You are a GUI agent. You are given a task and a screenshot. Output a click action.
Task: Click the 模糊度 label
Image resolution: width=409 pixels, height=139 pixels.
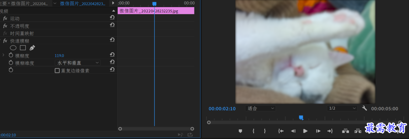[x=22, y=56]
